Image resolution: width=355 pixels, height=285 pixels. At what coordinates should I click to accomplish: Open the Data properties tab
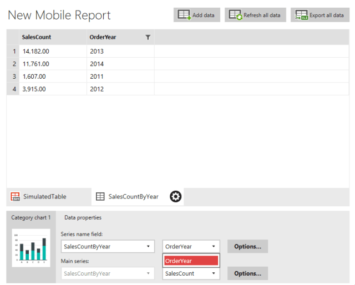(83, 217)
